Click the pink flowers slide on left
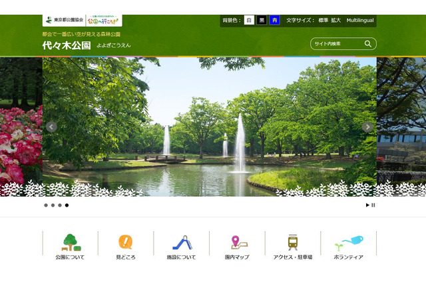 pos(21,127)
